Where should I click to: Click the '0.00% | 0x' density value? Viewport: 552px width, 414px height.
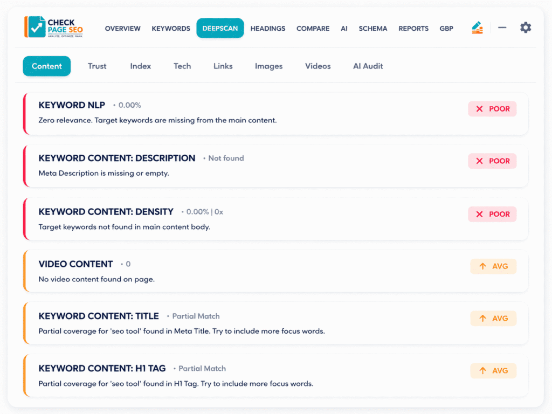[204, 212]
